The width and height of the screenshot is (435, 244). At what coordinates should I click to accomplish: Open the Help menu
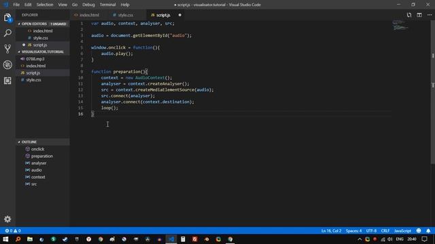click(x=125, y=5)
